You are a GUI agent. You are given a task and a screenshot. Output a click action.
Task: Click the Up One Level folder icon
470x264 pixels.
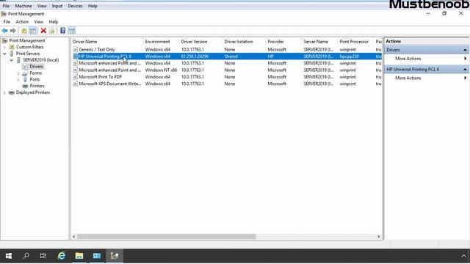tap(24, 31)
